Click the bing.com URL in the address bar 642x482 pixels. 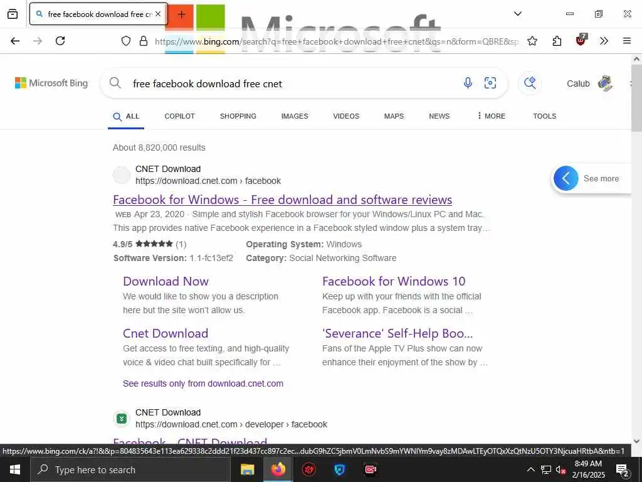point(337,41)
